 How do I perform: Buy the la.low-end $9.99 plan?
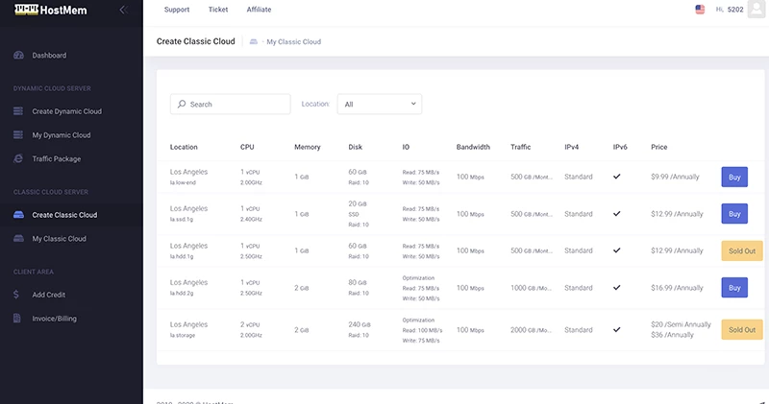[x=733, y=177]
